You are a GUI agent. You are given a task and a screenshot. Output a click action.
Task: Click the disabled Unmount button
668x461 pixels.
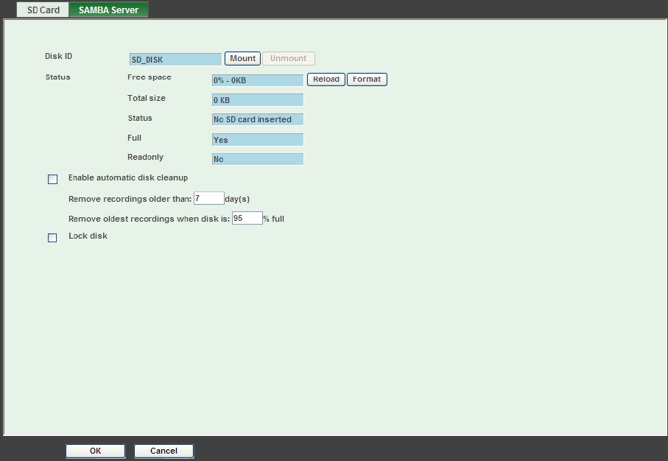point(289,58)
